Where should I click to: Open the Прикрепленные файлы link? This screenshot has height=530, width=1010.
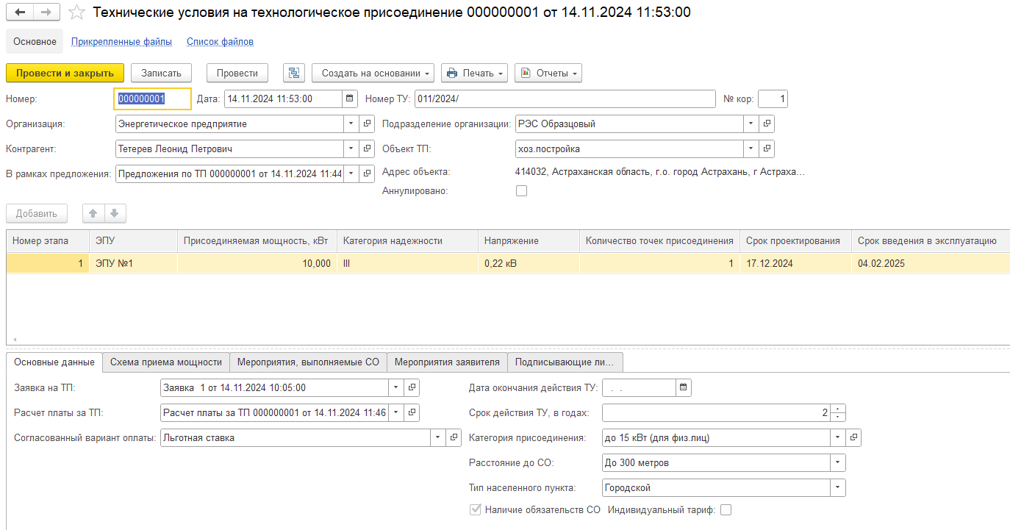click(x=121, y=42)
